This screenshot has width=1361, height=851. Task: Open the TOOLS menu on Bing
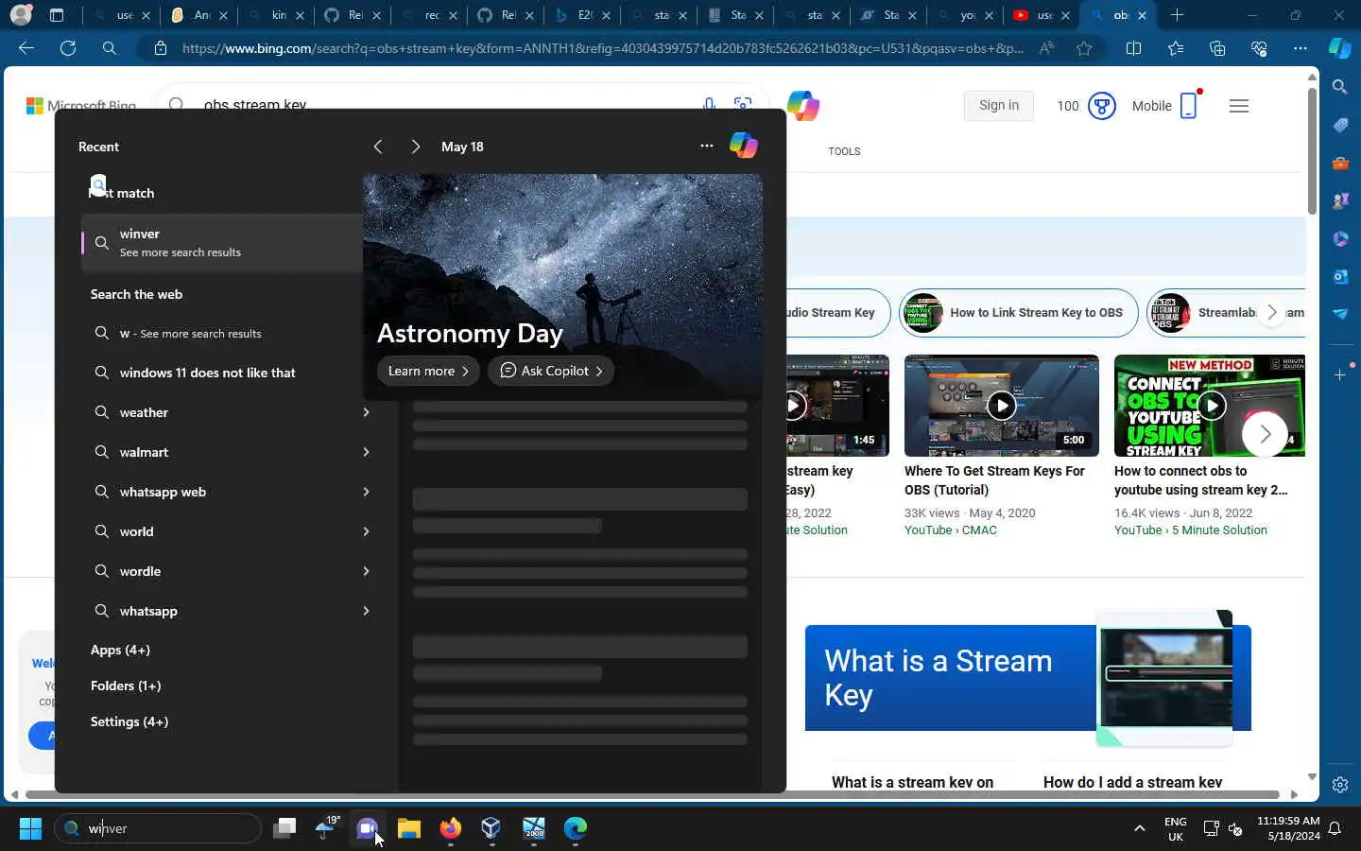844,151
